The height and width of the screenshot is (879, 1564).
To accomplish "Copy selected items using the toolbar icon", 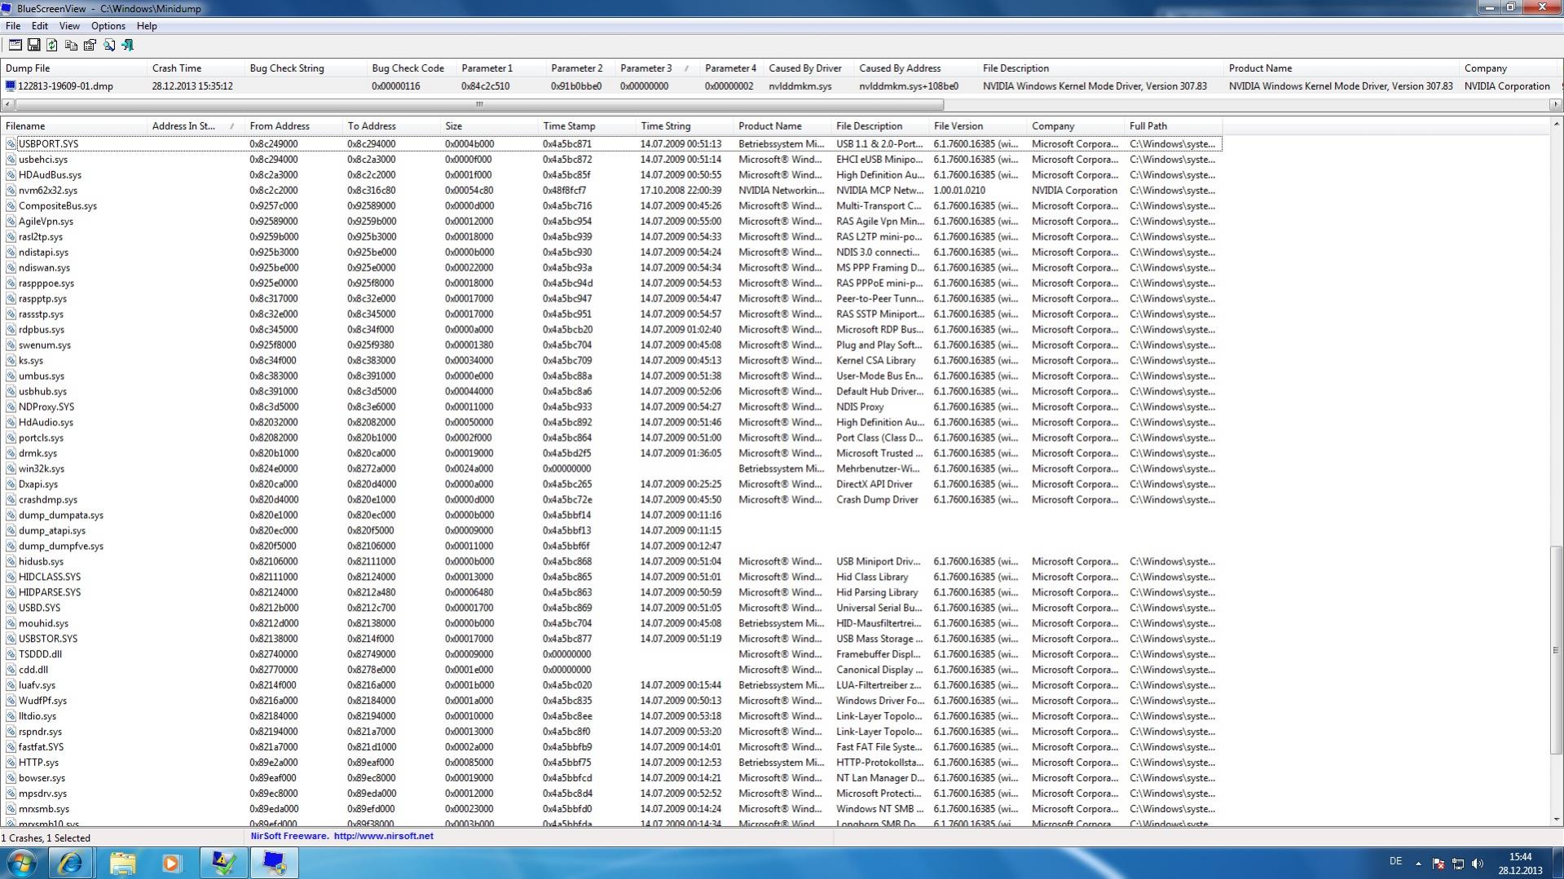I will tap(71, 46).
